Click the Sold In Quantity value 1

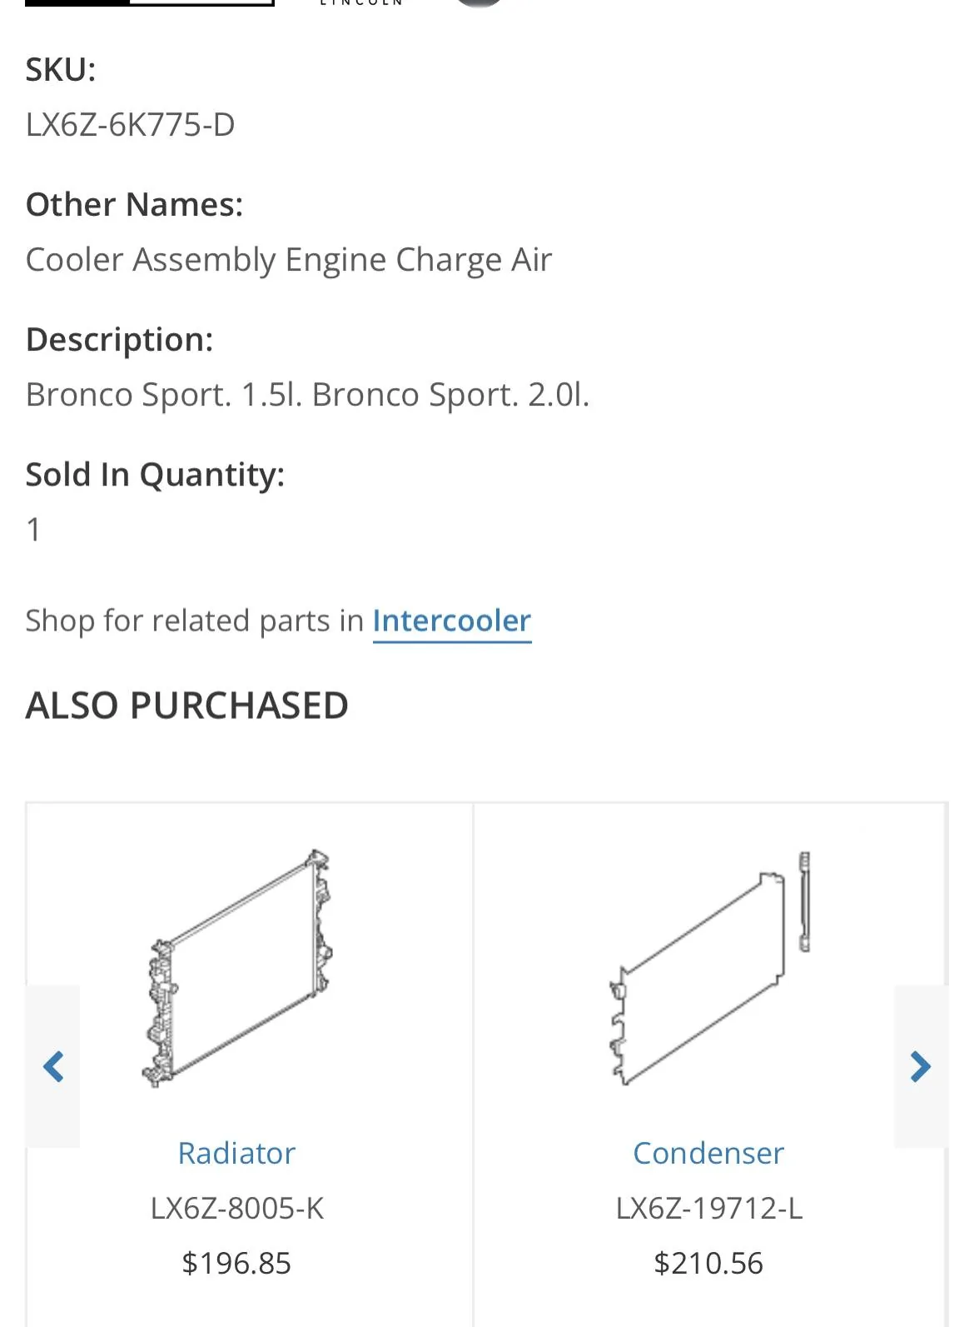click(33, 530)
